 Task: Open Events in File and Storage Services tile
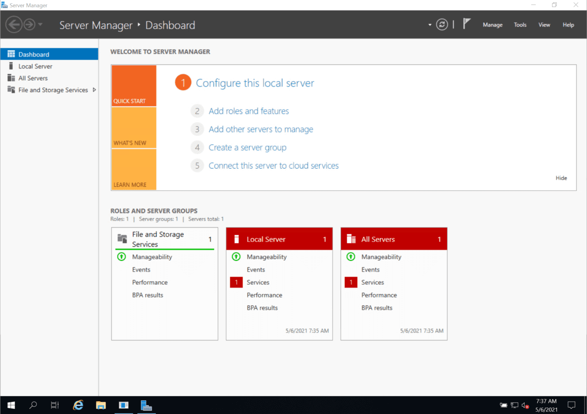point(141,270)
